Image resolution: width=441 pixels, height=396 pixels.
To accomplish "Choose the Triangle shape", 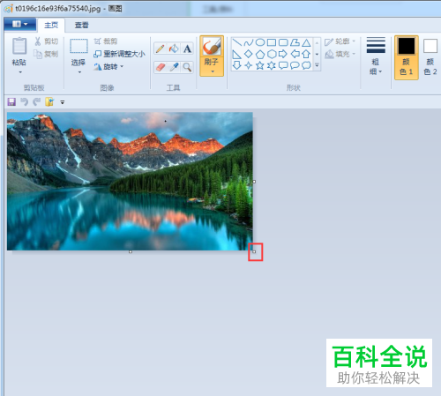I will tap(306, 42).
